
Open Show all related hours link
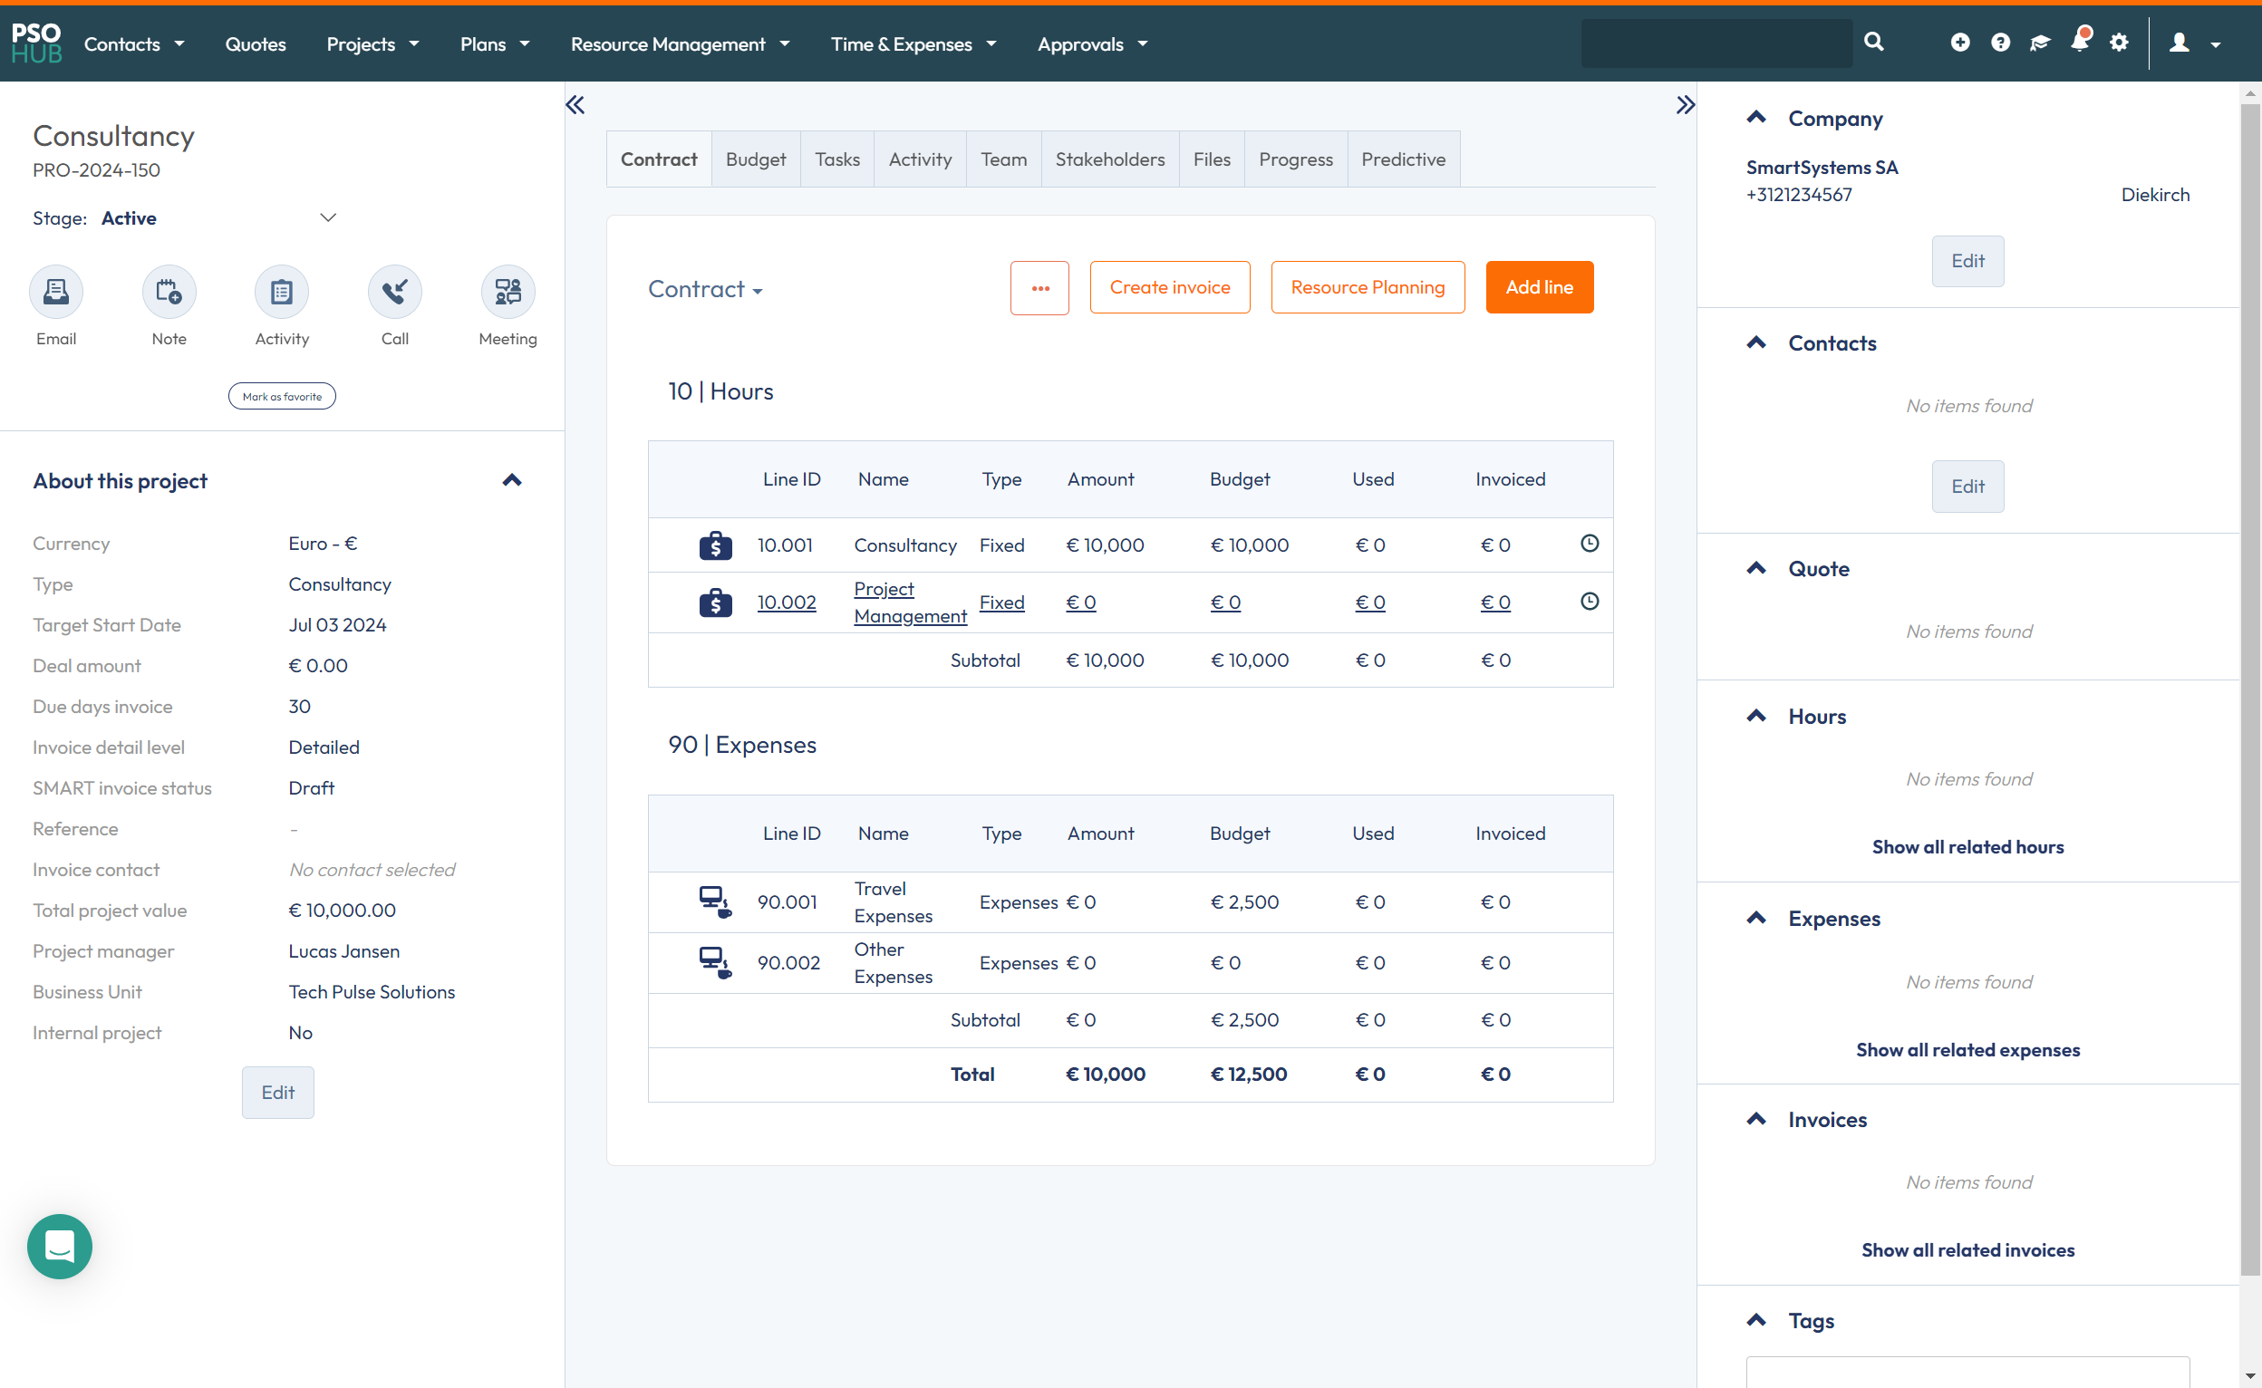coord(1967,846)
